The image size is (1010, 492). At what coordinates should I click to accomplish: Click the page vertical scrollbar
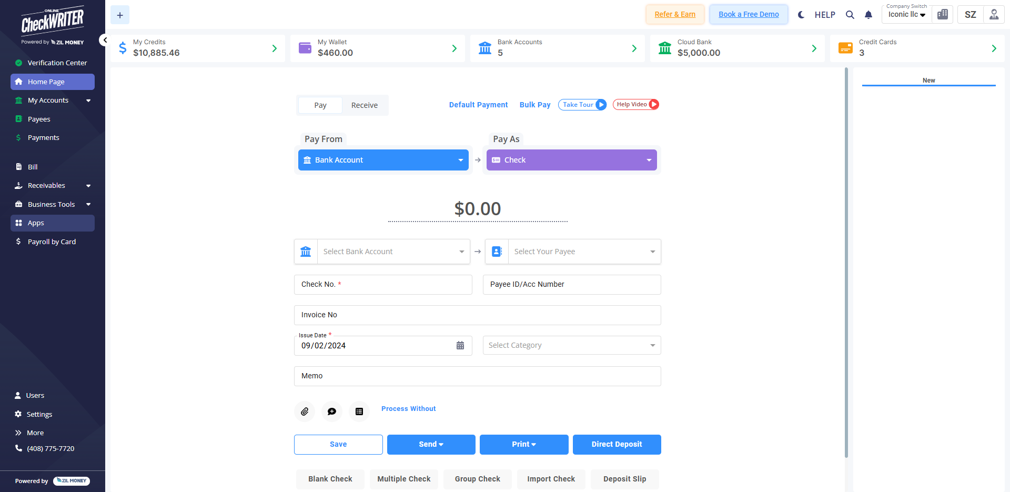click(x=846, y=262)
